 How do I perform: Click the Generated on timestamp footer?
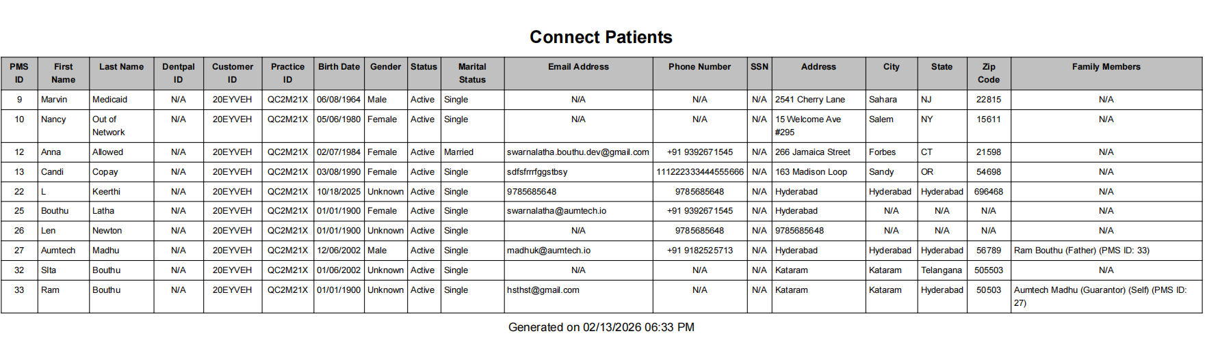click(x=601, y=328)
